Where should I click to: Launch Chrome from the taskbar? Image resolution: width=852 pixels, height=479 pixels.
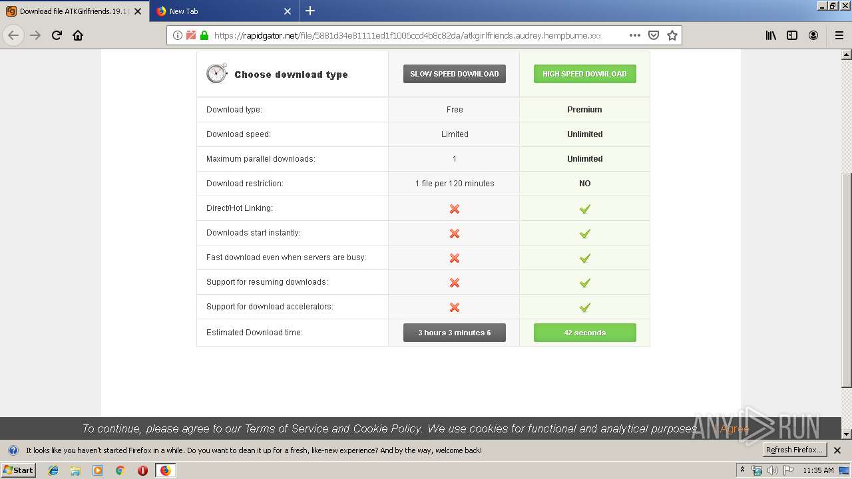(120, 470)
